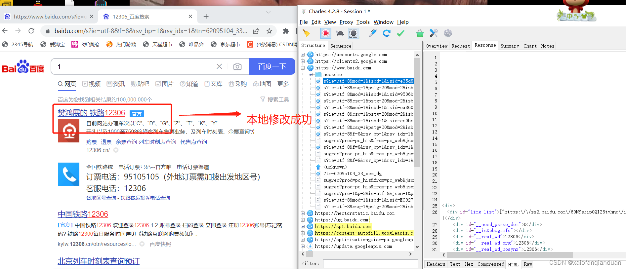Viewport: 626px width, 269px height.
Task: Open the Notes tab
Action: coord(548,46)
